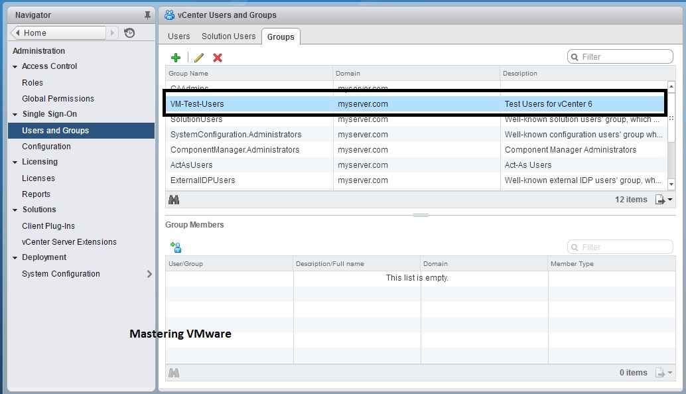Screen dimensions: 686x394
Task: Collapse the Solutions section
Action: [x=15, y=210]
